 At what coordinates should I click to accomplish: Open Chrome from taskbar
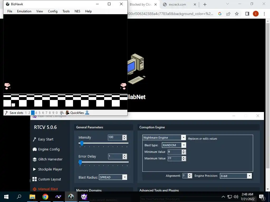click(45, 197)
